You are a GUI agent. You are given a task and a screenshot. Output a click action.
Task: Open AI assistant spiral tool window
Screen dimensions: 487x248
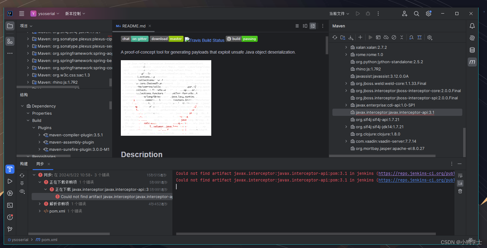pos(472,38)
